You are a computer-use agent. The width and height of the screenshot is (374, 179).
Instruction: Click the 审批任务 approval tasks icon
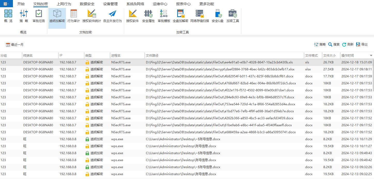(x=39, y=16)
